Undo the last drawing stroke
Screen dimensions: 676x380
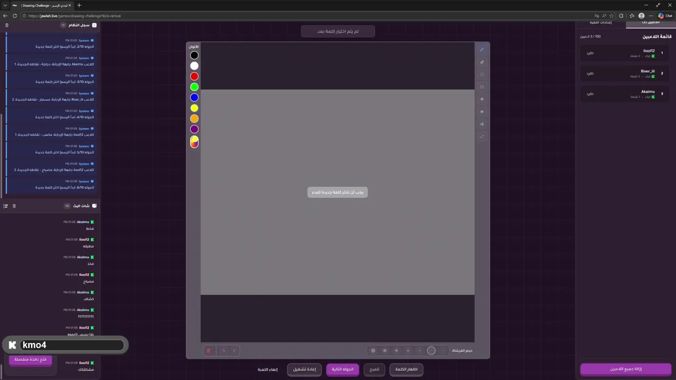tap(223, 350)
